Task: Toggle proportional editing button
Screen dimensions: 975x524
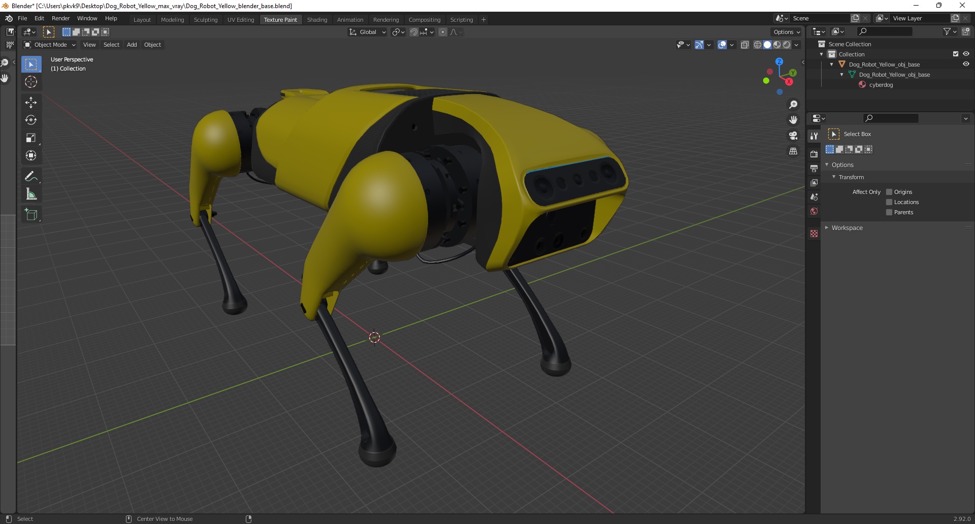Action: click(443, 32)
